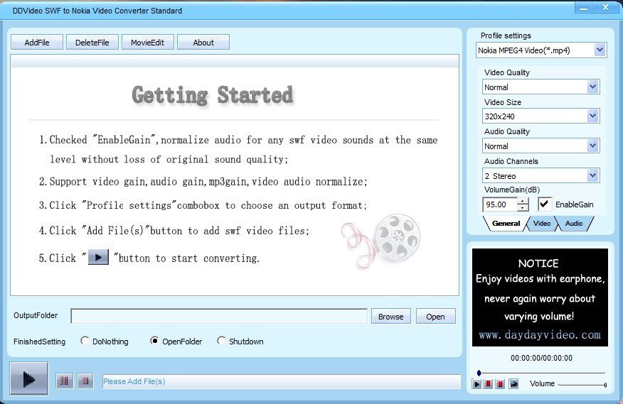Screen dimensions: 623x404
Task: Expand the Video Quality combo box
Action: (593, 87)
